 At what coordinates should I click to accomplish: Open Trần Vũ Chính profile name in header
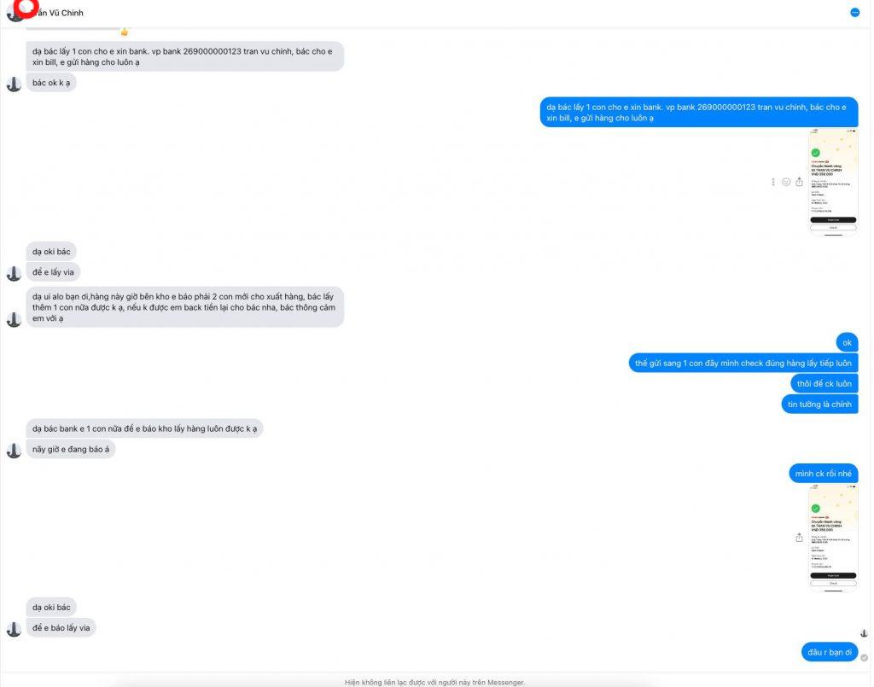point(59,13)
